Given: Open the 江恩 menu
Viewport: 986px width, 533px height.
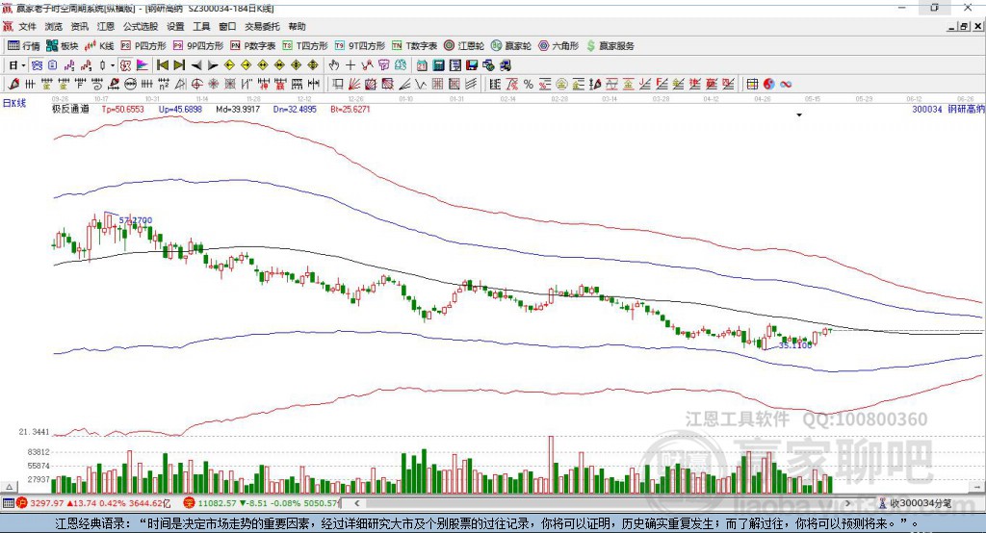Looking at the screenshot, I should click(106, 26).
